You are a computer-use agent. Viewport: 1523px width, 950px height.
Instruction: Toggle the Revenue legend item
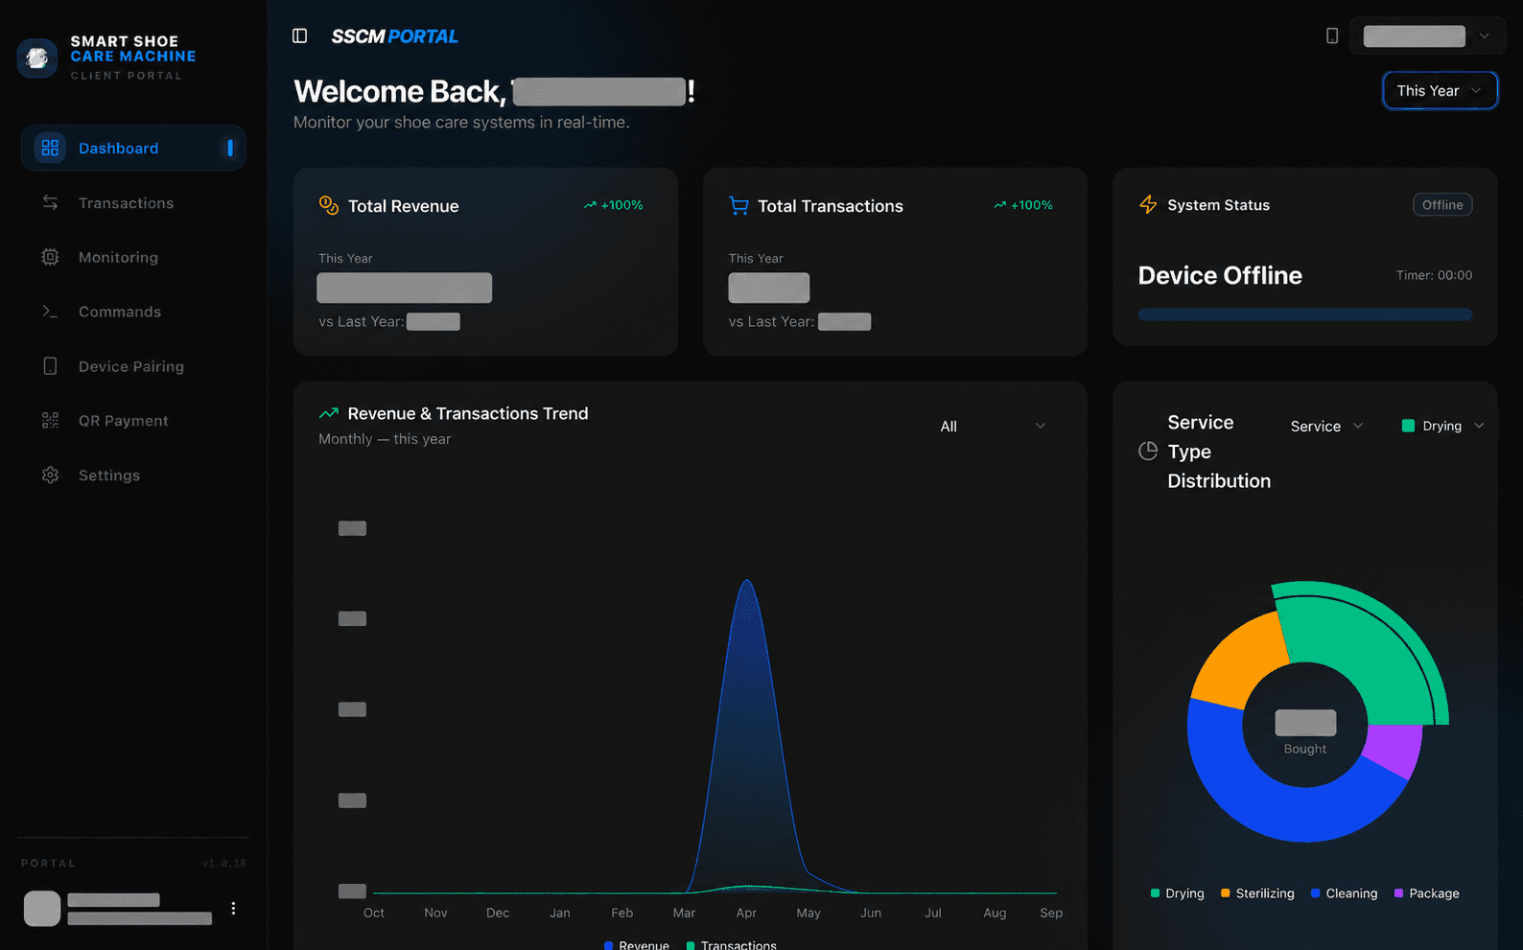coord(637,945)
